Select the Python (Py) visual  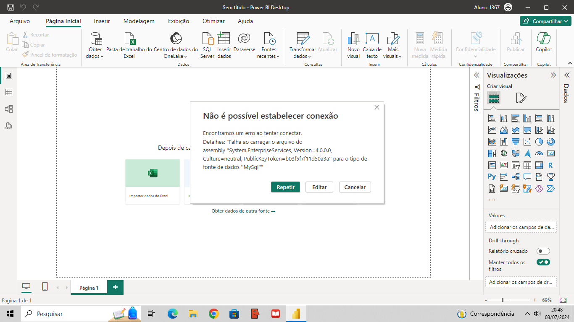(x=492, y=177)
